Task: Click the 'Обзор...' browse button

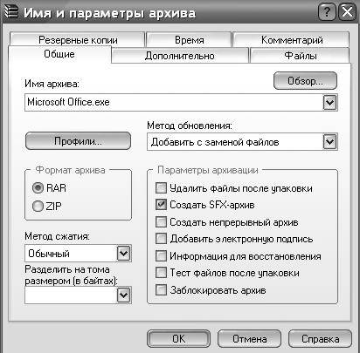Action: (x=305, y=81)
